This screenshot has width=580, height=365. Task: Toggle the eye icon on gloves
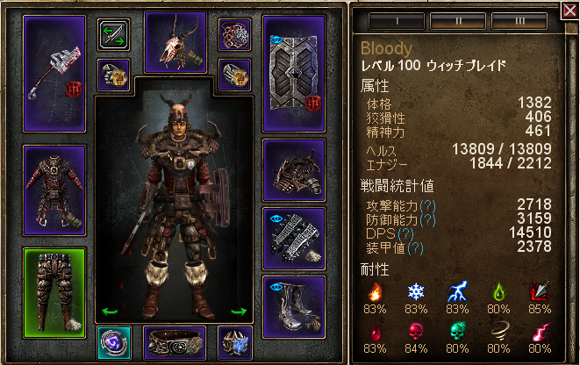tap(276, 218)
